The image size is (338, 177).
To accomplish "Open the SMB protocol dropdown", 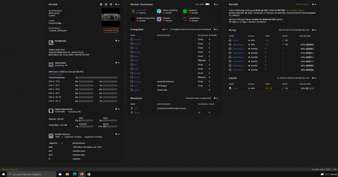I will (165, 29).
